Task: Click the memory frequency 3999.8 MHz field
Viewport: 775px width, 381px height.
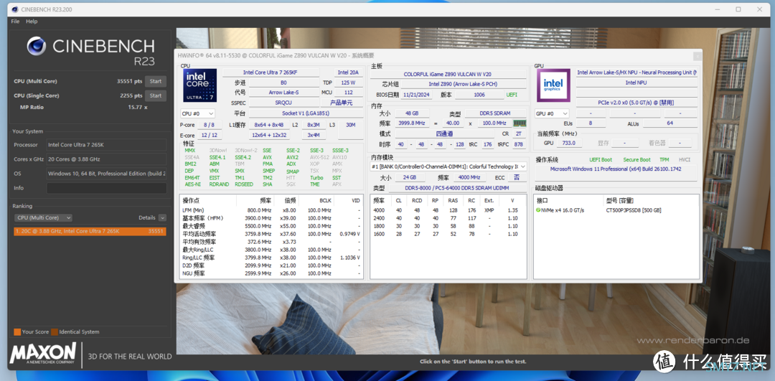Action: click(411, 123)
